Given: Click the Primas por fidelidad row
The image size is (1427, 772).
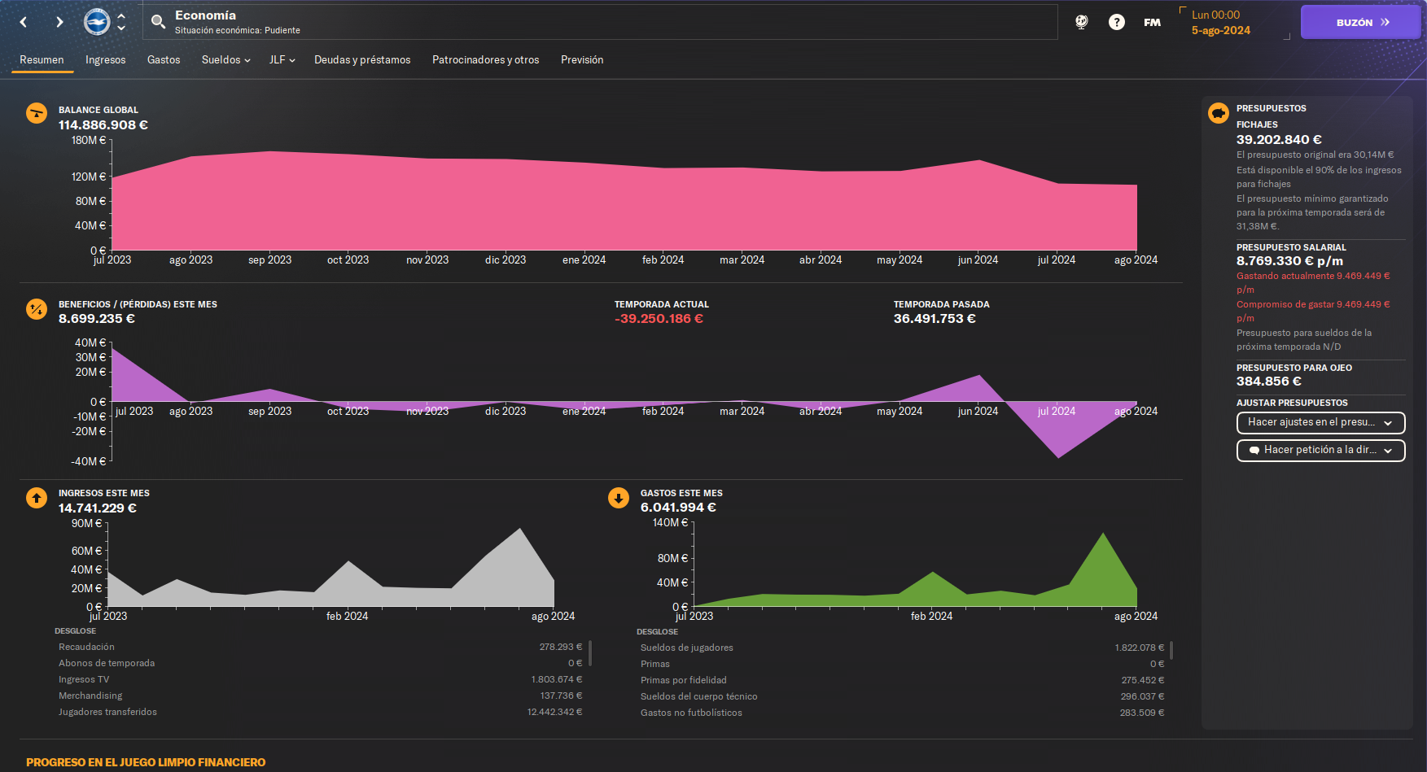Looking at the screenshot, I should (x=902, y=680).
